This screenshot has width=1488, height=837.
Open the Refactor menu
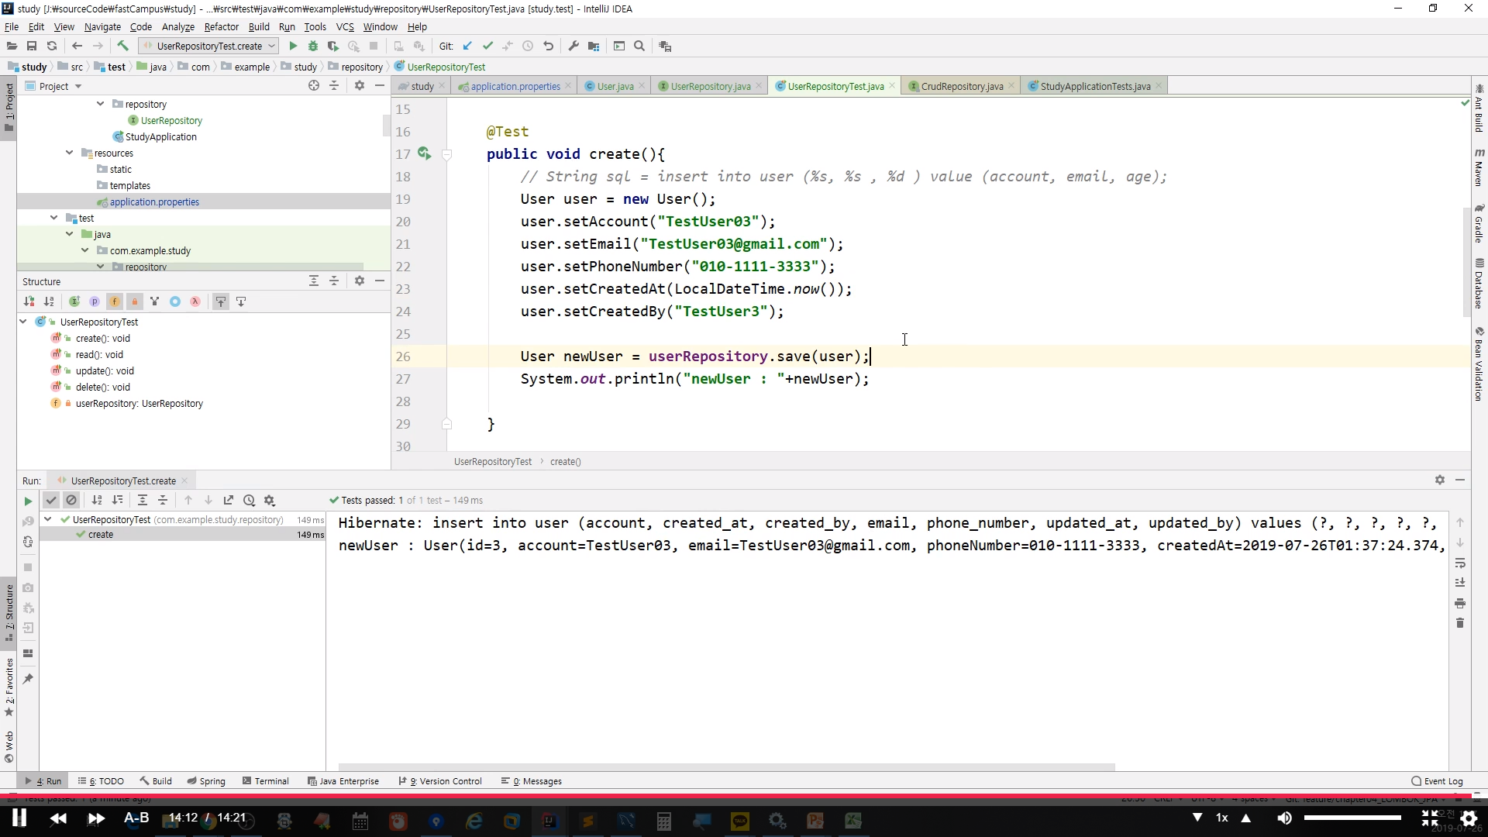221,26
